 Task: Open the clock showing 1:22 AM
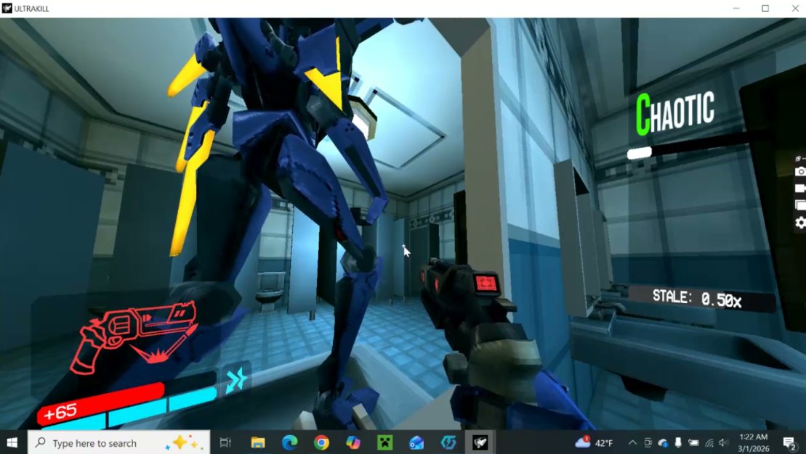(754, 442)
